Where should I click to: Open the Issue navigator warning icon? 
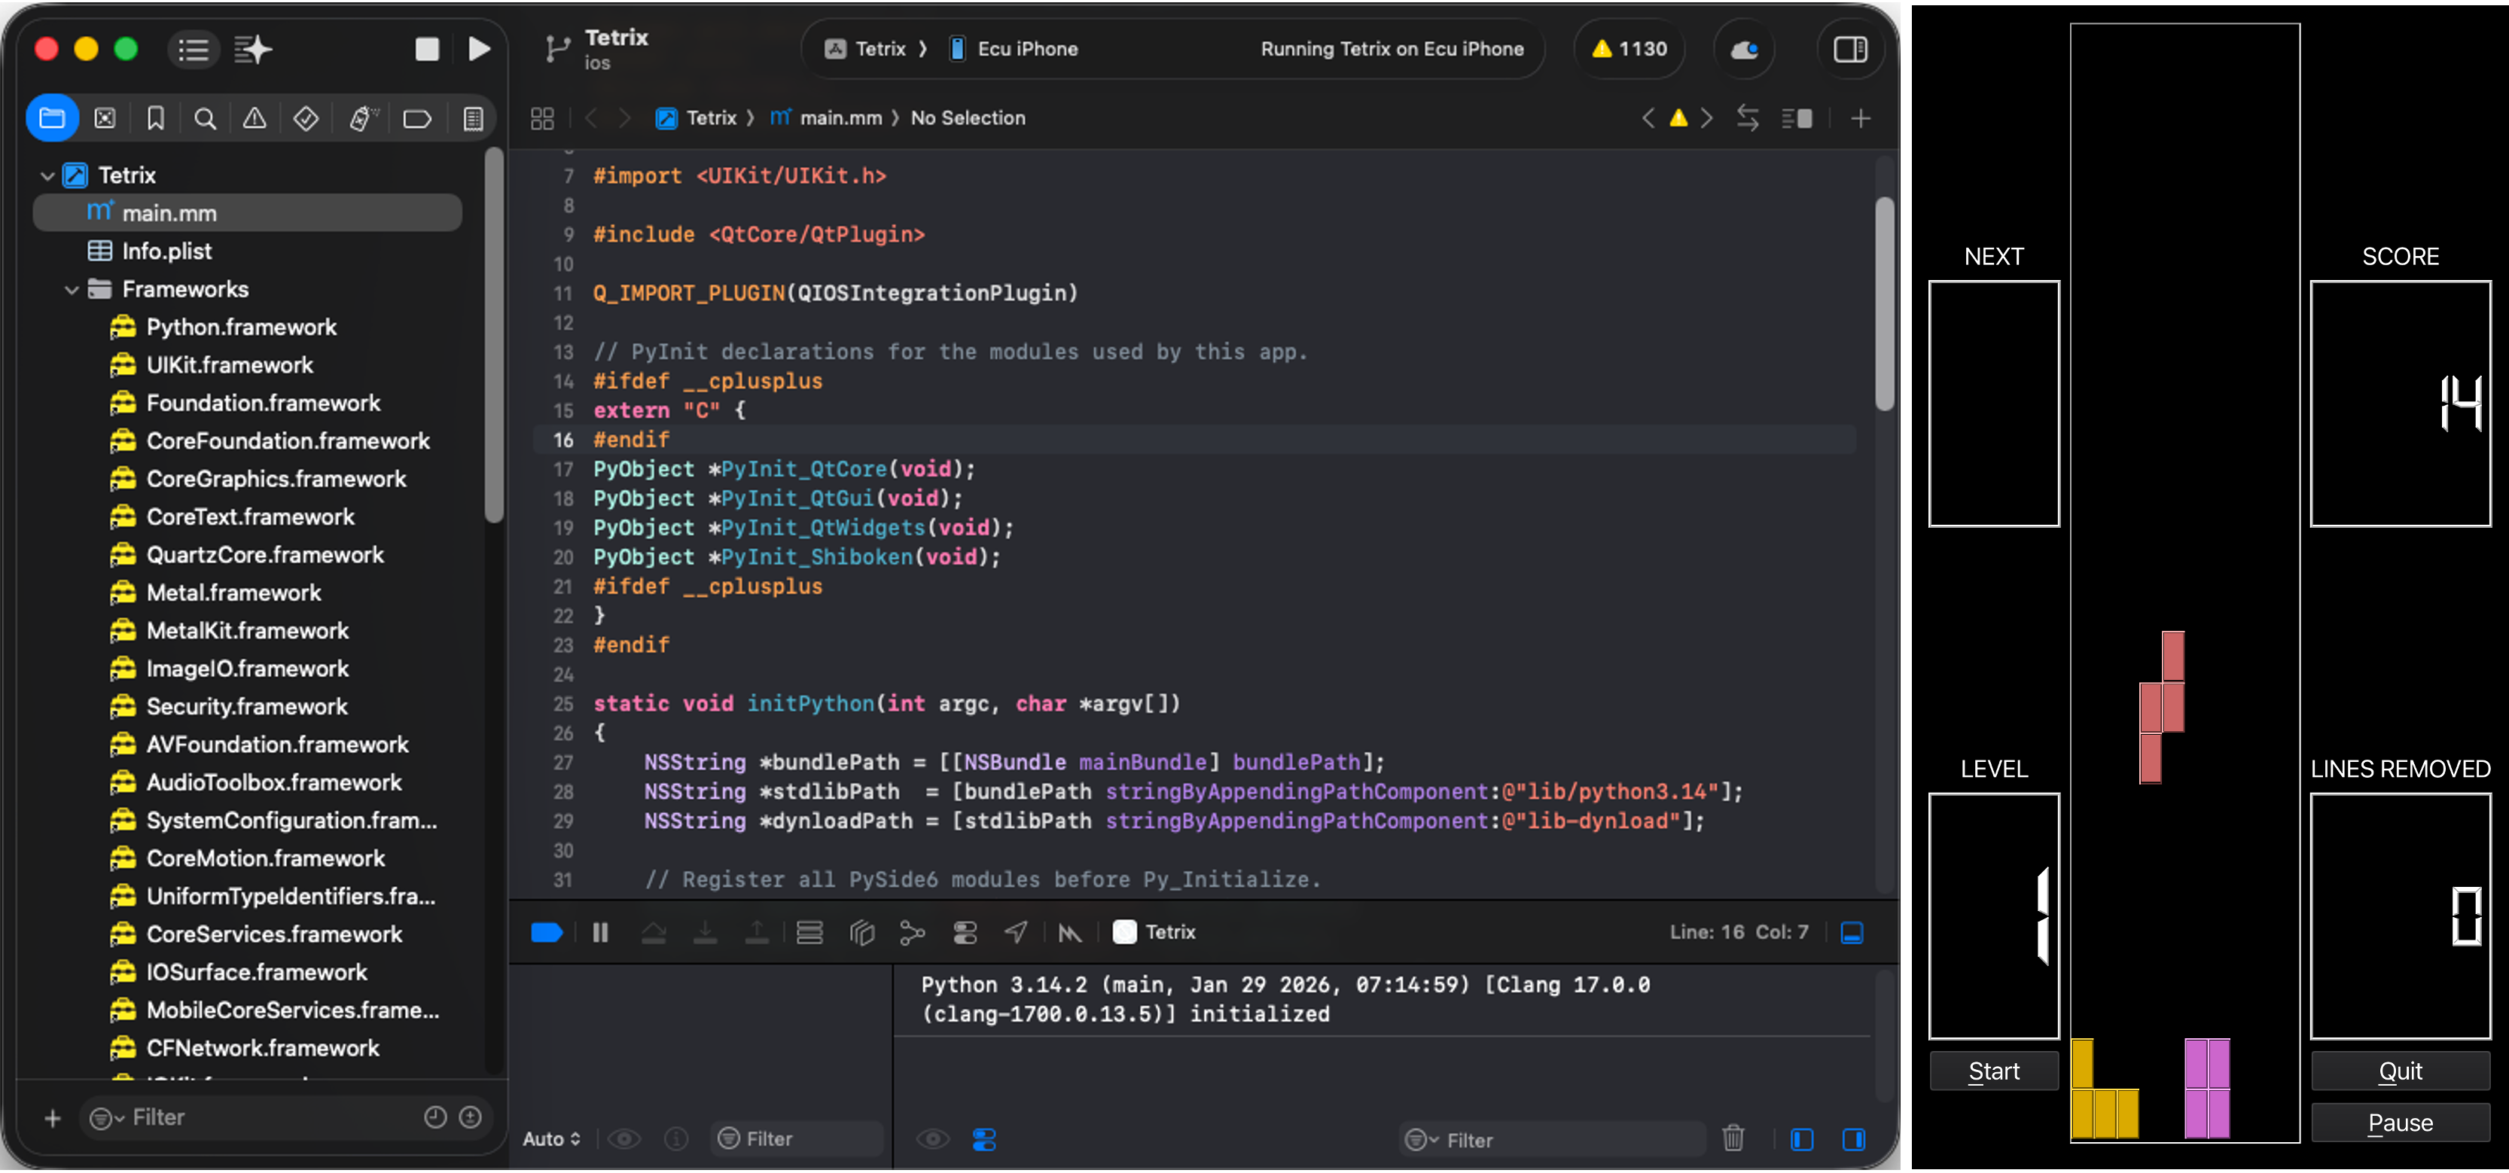[x=255, y=119]
